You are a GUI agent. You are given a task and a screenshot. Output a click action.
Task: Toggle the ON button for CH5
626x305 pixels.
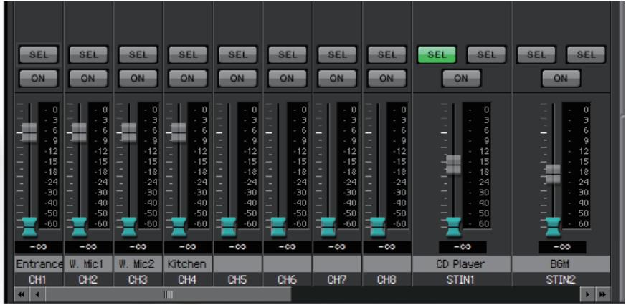pyautogui.click(x=237, y=78)
